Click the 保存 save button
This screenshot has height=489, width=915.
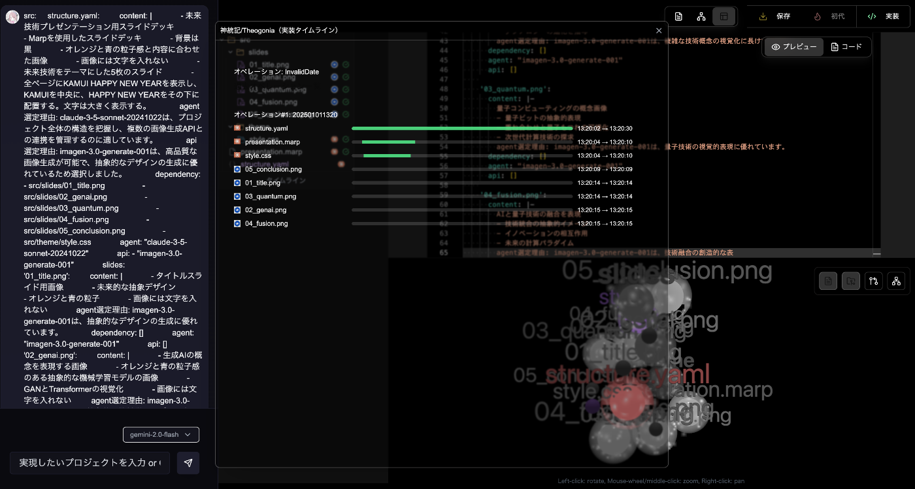point(775,16)
